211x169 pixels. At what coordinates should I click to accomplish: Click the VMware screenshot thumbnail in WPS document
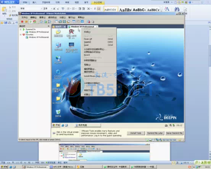click(104, 152)
